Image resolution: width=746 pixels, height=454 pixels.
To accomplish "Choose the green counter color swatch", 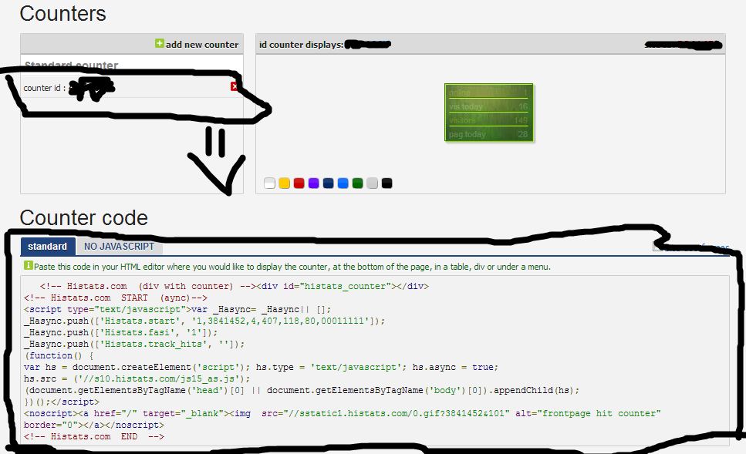I will click(358, 183).
